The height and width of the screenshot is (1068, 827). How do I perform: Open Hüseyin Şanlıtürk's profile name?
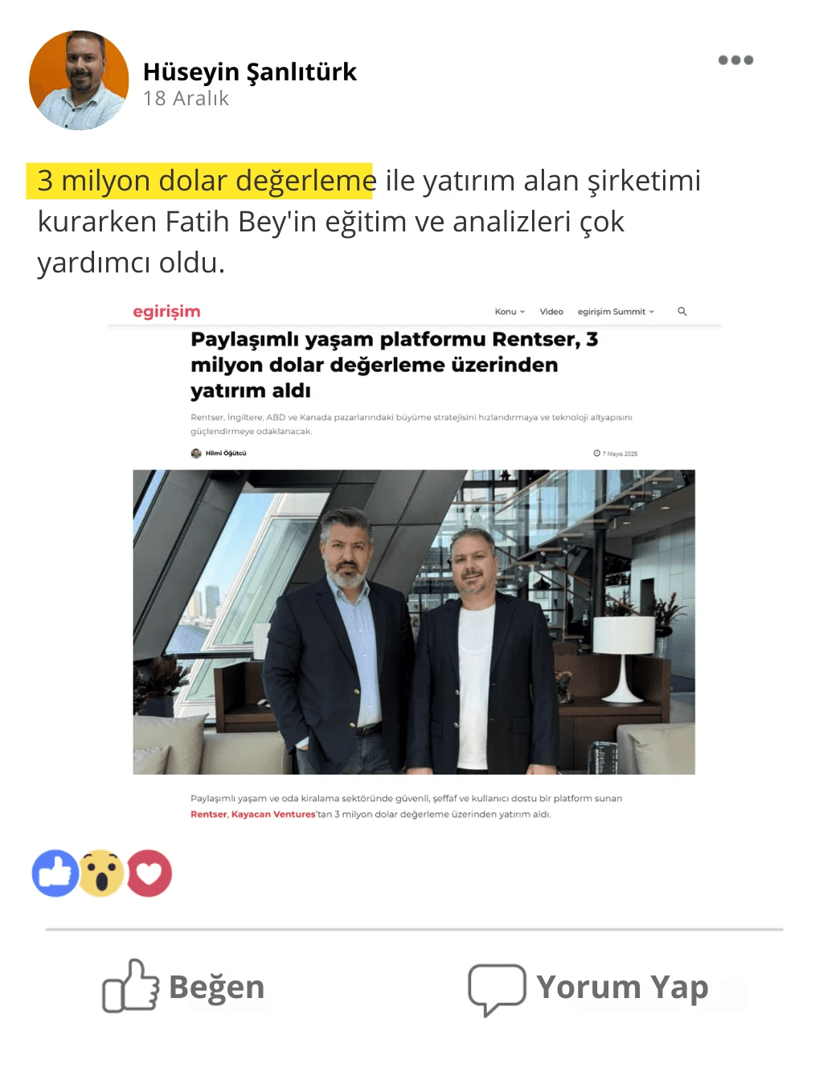pos(250,72)
